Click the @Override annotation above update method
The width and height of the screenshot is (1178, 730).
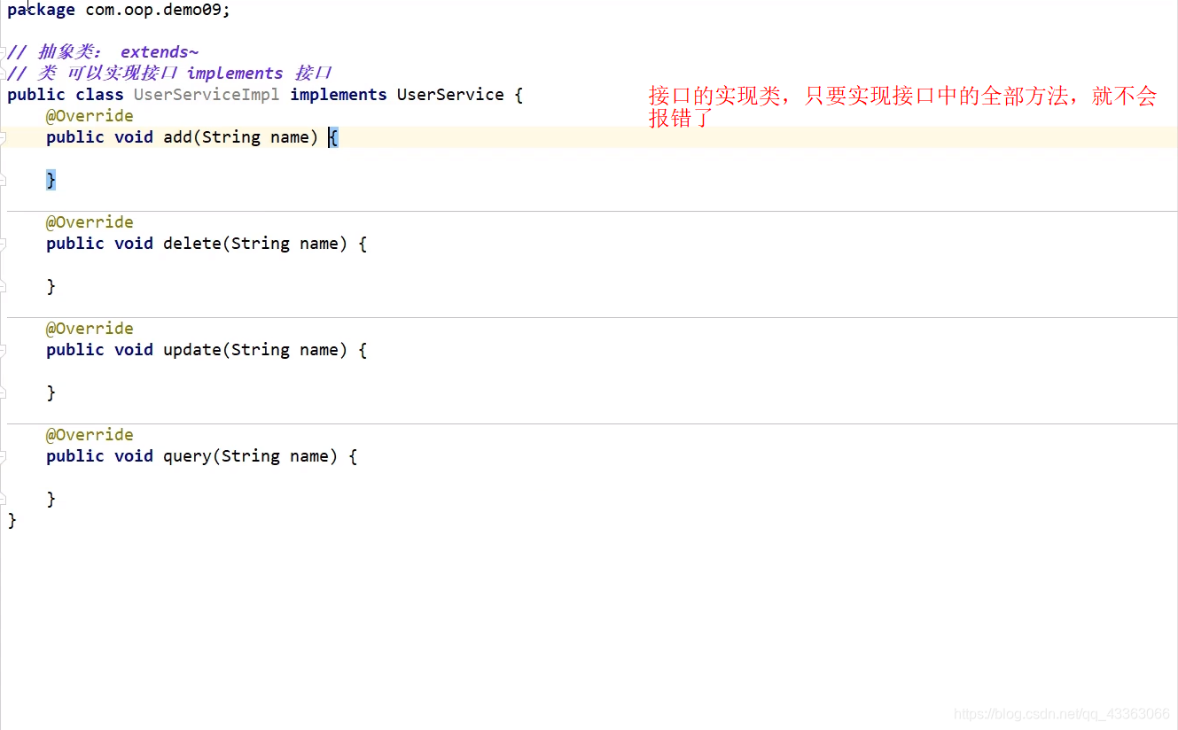coord(90,329)
